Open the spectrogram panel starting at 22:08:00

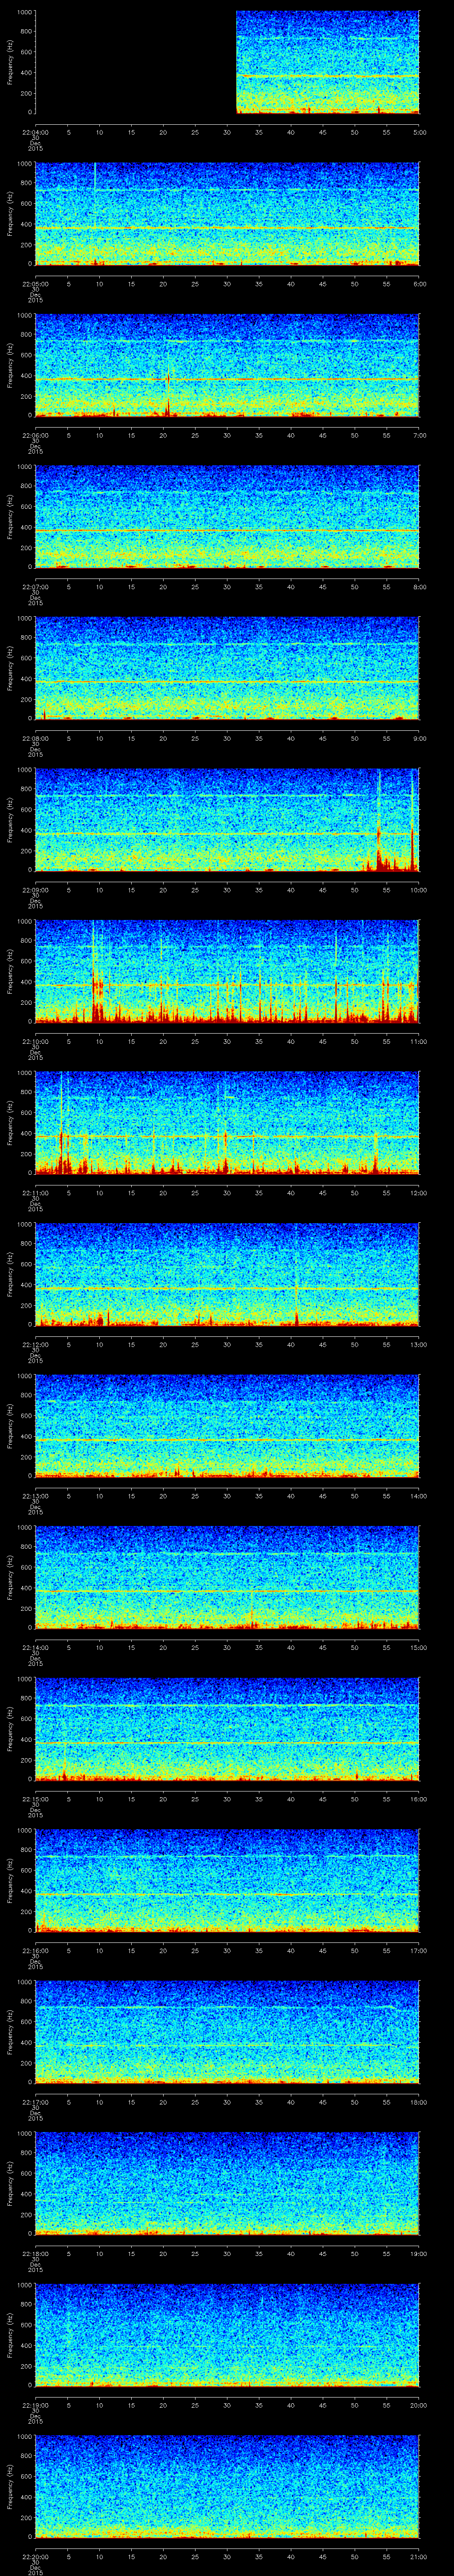point(227,668)
